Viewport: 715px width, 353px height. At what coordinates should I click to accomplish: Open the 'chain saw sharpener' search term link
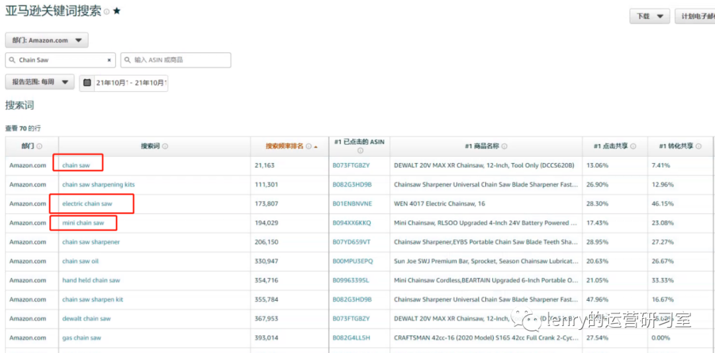click(91, 242)
